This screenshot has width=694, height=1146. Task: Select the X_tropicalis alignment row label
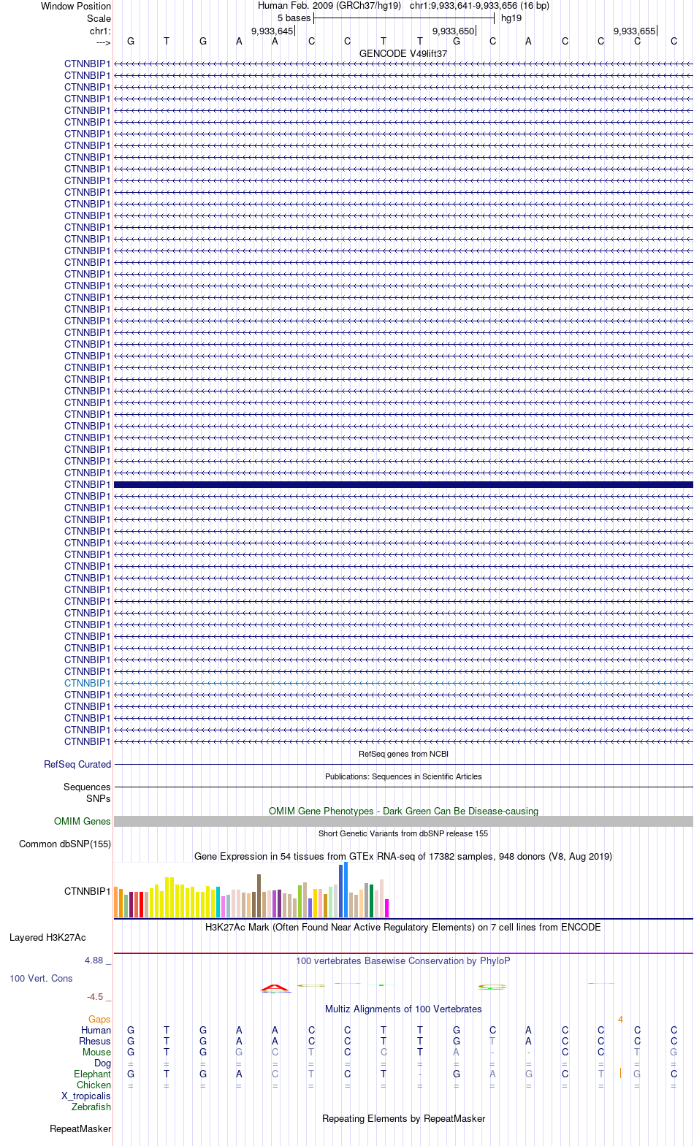click(86, 1096)
